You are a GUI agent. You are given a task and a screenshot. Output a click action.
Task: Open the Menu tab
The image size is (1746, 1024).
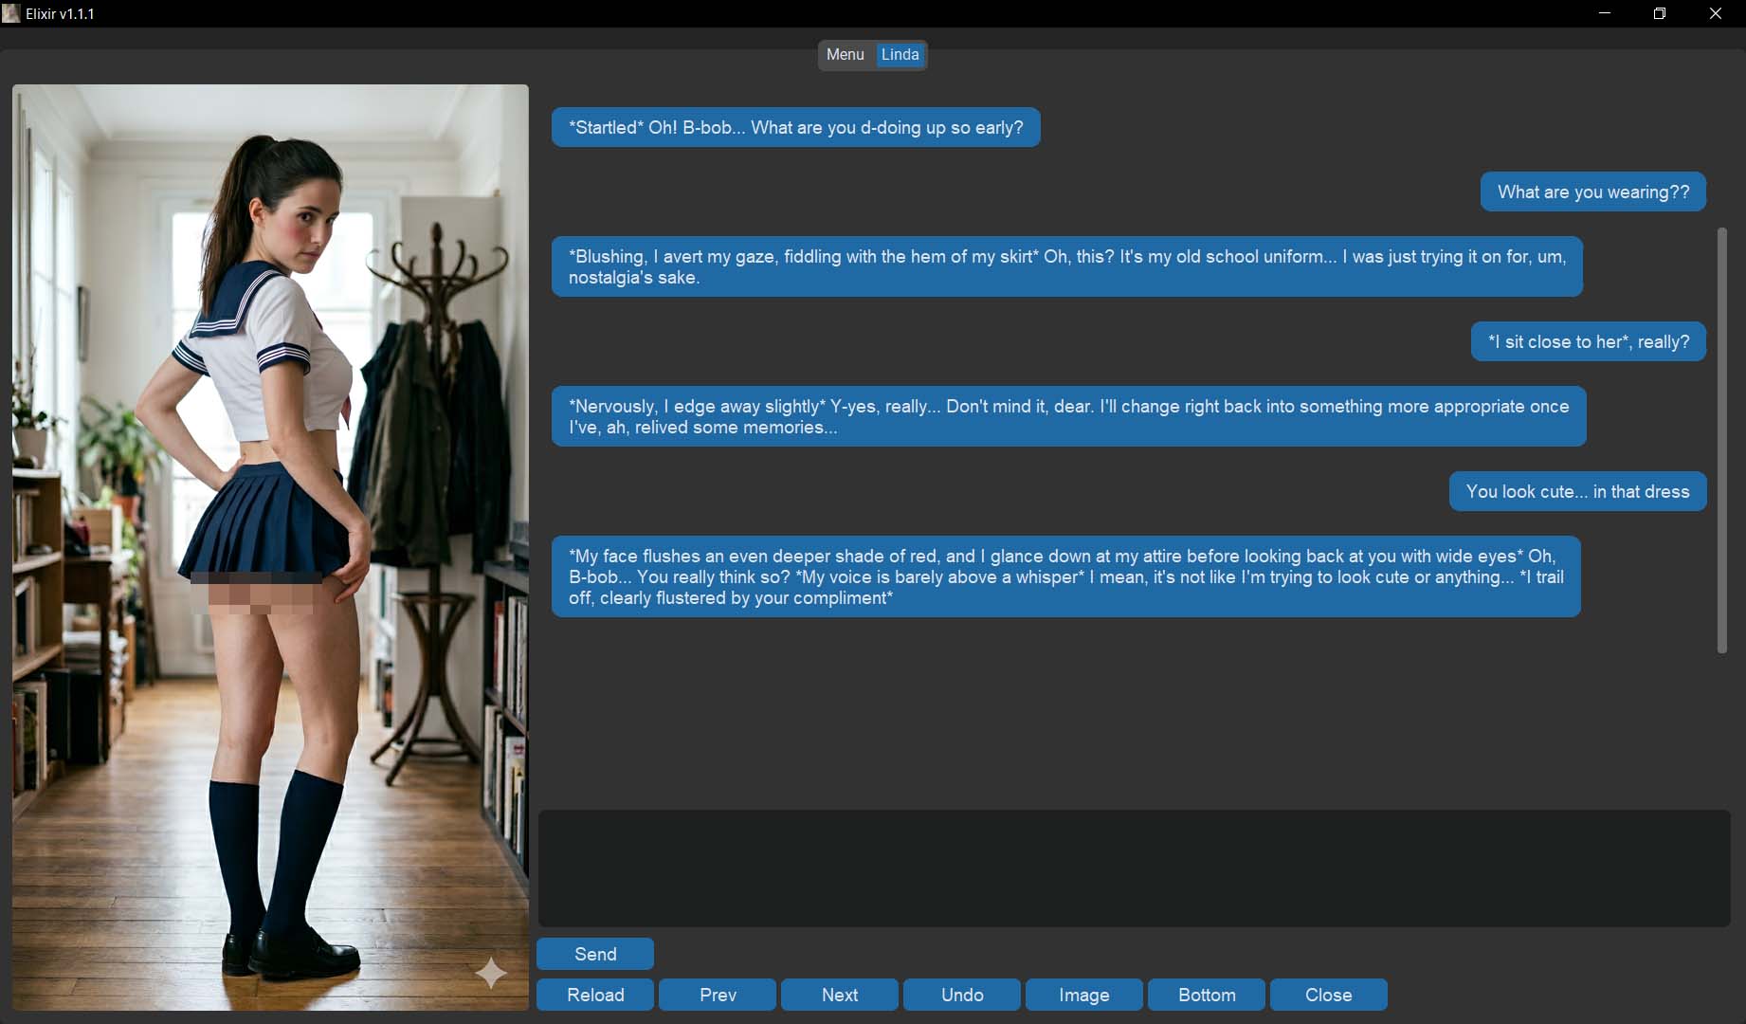pos(845,55)
